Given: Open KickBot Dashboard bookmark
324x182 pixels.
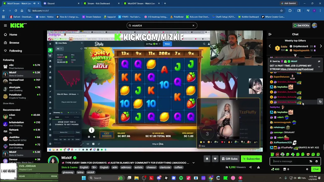Looking at the screenshot, I should tap(248, 17).
